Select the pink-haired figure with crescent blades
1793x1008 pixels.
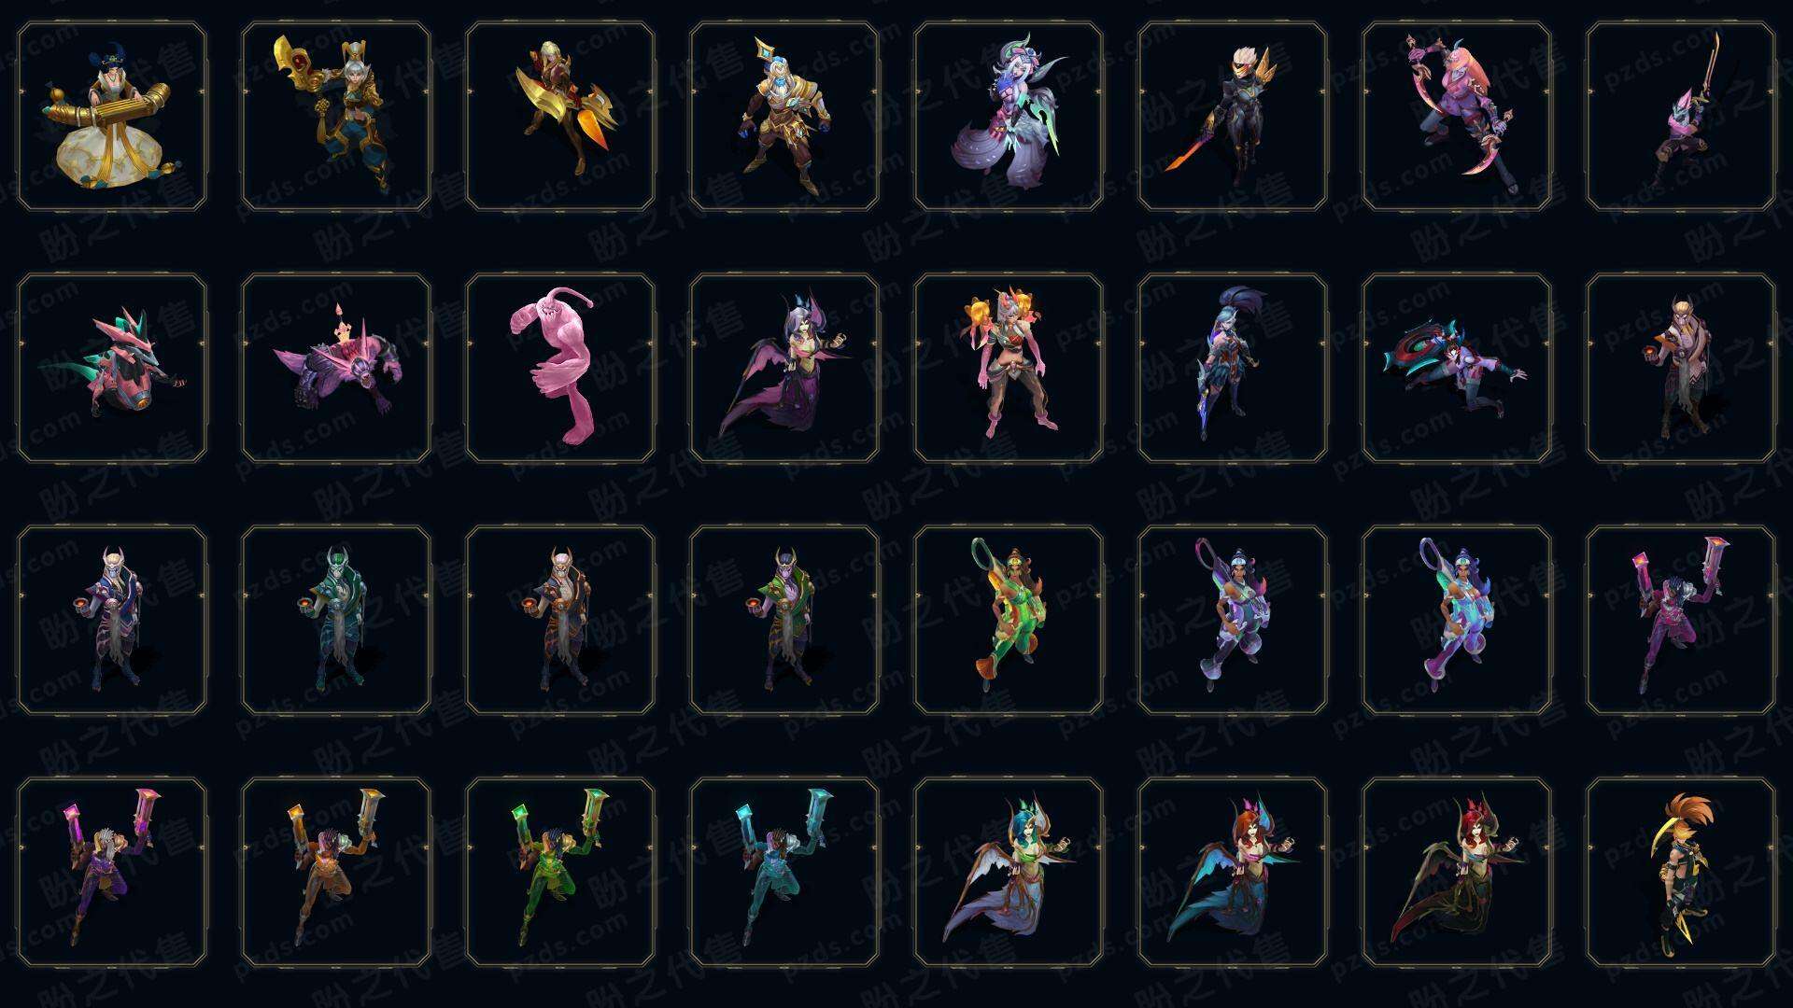pos(1457,117)
